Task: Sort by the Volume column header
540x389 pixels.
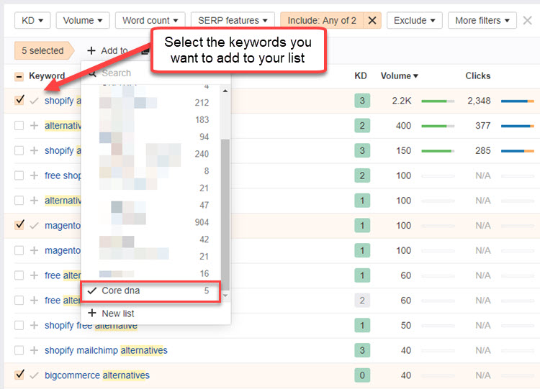Action: [x=399, y=75]
